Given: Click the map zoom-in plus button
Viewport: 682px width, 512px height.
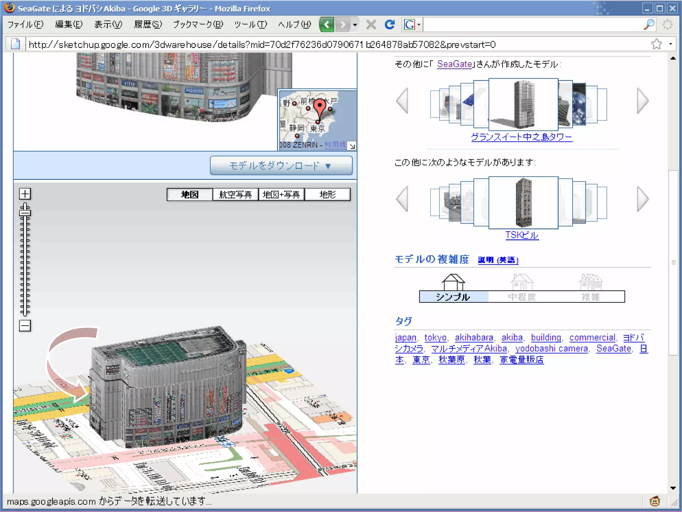Looking at the screenshot, I should (x=25, y=194).
